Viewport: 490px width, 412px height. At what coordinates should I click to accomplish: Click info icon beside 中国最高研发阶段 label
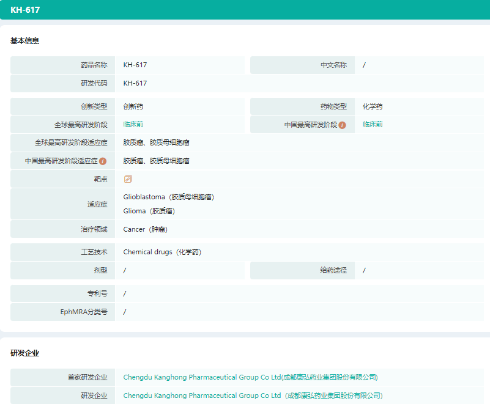(343, 125)
